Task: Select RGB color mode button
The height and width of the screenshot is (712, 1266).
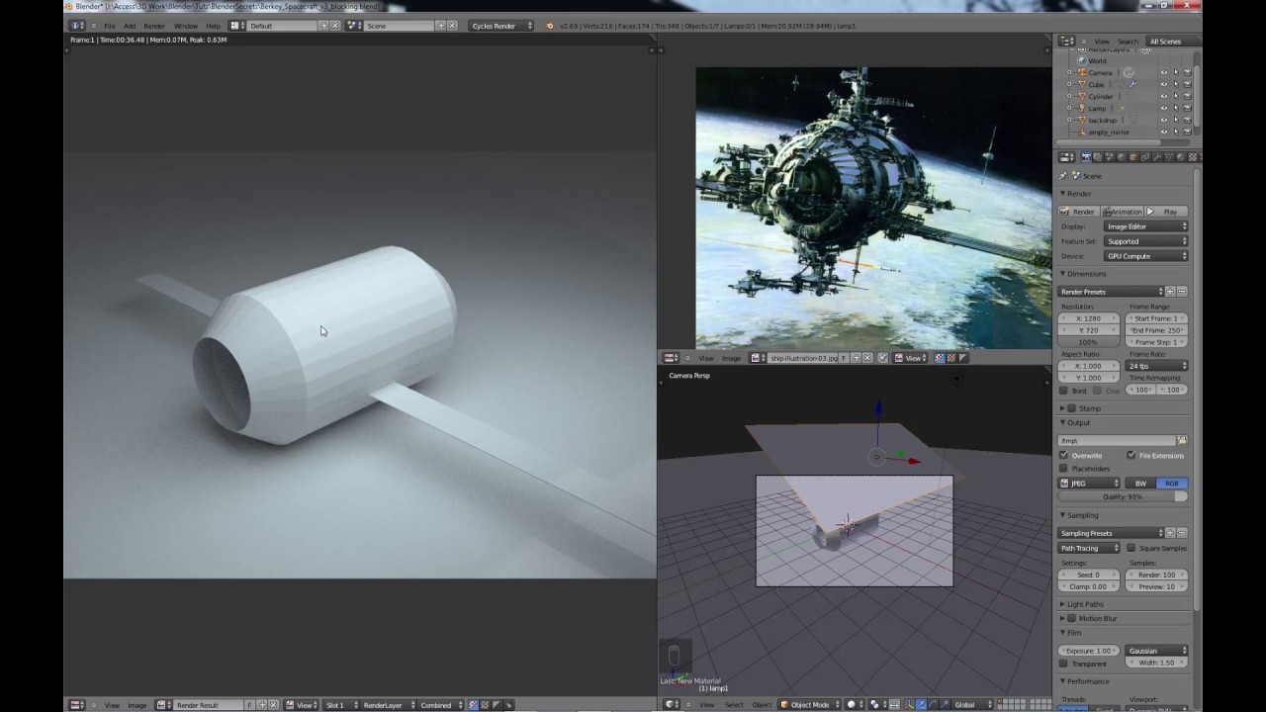Action: click(x=1172, y=484)
